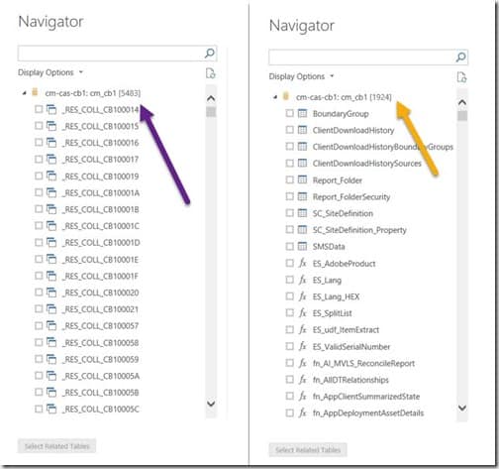Click into the right Navigator search field

tap(361, 58)
